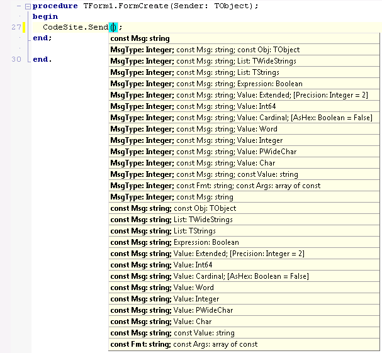This screenshot has height=353, width=382.
Task: Select 'const Msg: string; Value: PWideChar'
Action: coord(244,310)
